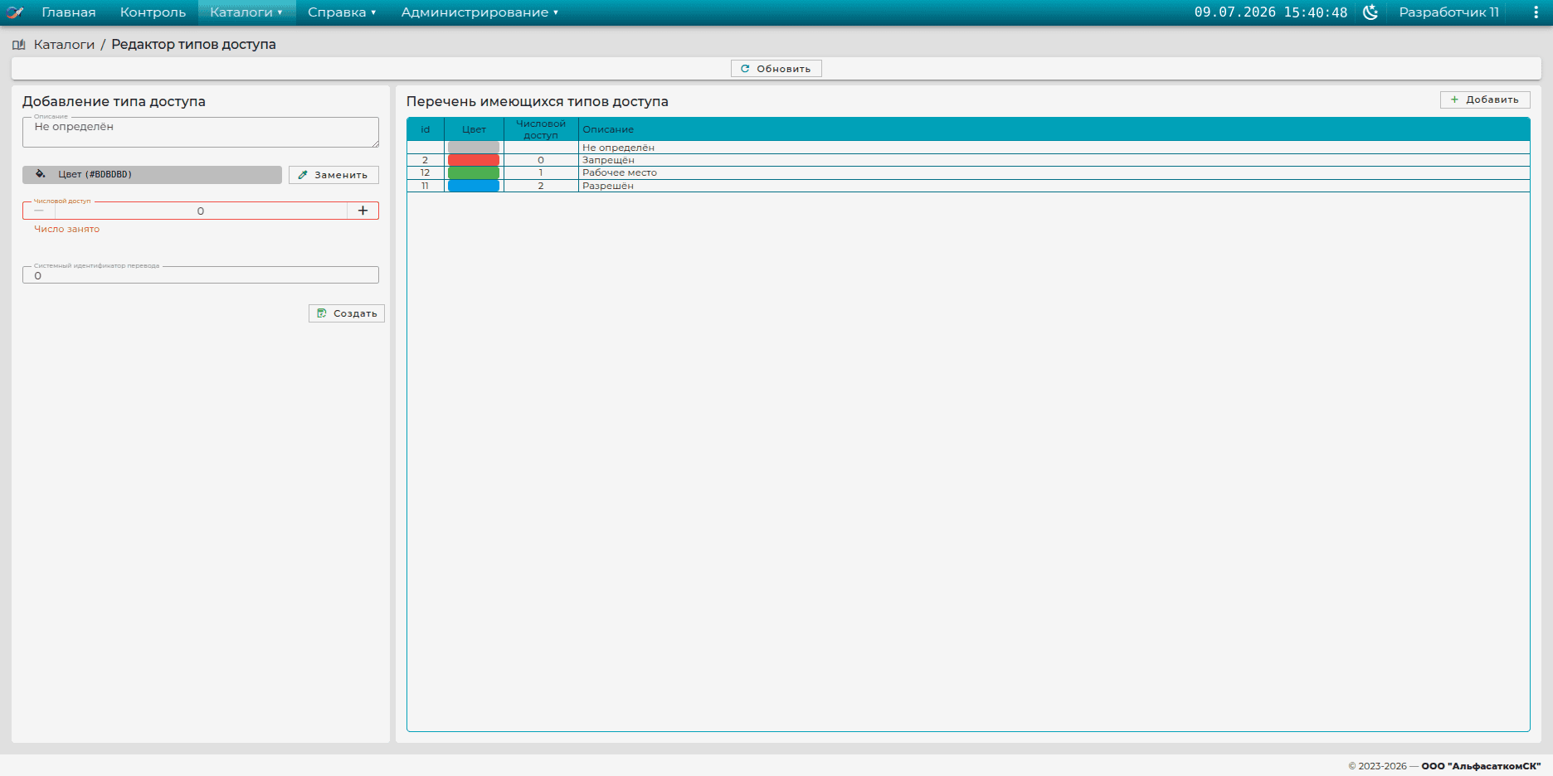Sort by the Цвет column header

click(x=474, y=129)
